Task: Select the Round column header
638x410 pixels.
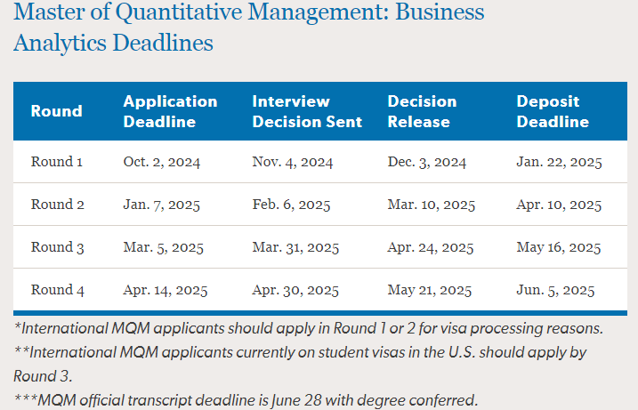Action: [57, 111]
